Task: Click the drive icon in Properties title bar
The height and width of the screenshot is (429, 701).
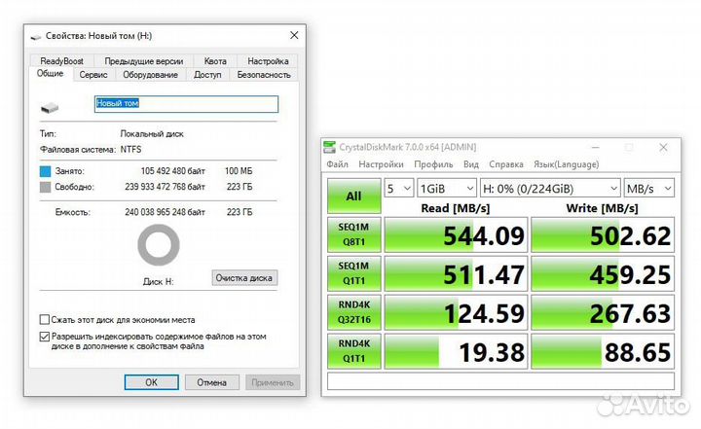Action: tap(36, 37)
